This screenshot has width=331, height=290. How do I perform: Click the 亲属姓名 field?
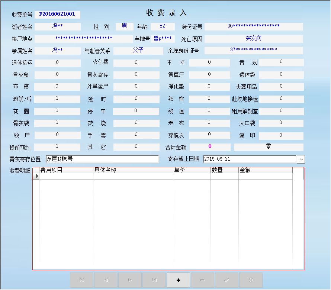(57, 51)
